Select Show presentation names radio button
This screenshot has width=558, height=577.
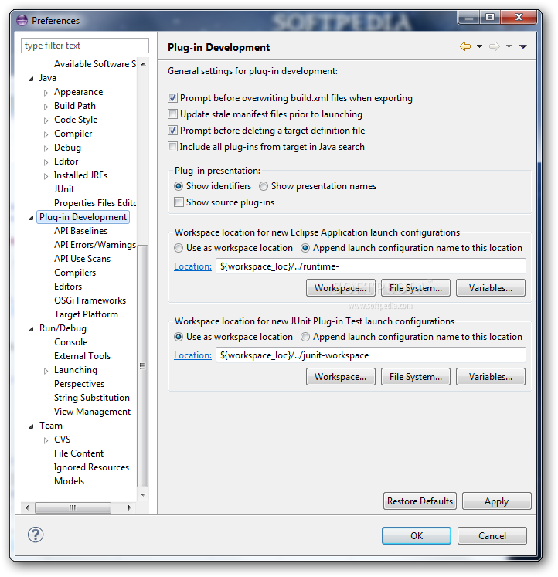[264, 186]
